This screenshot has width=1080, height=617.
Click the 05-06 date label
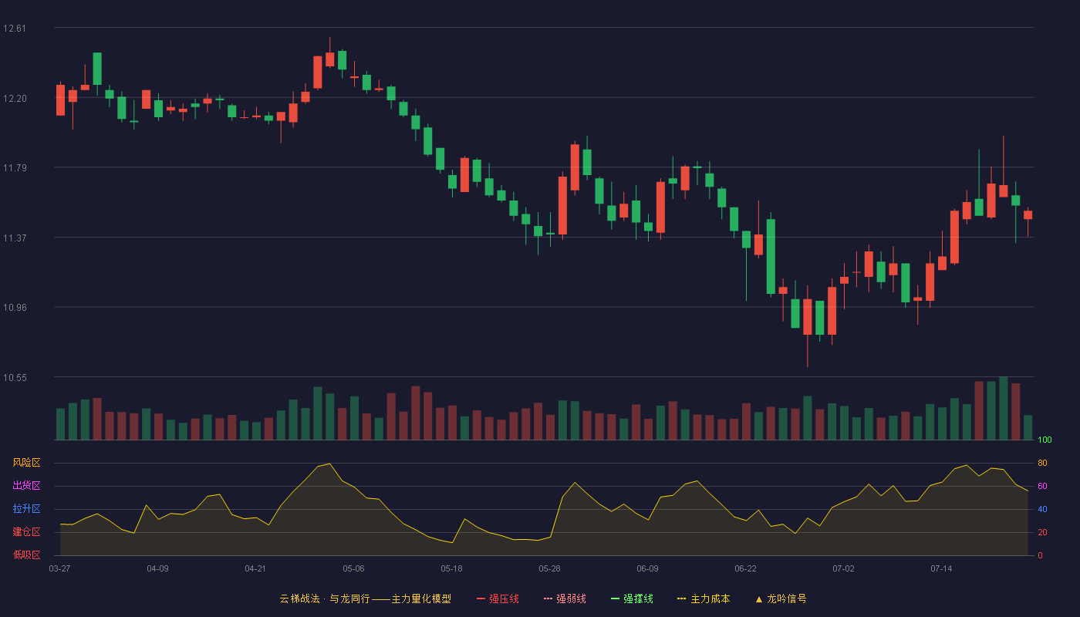353,568
